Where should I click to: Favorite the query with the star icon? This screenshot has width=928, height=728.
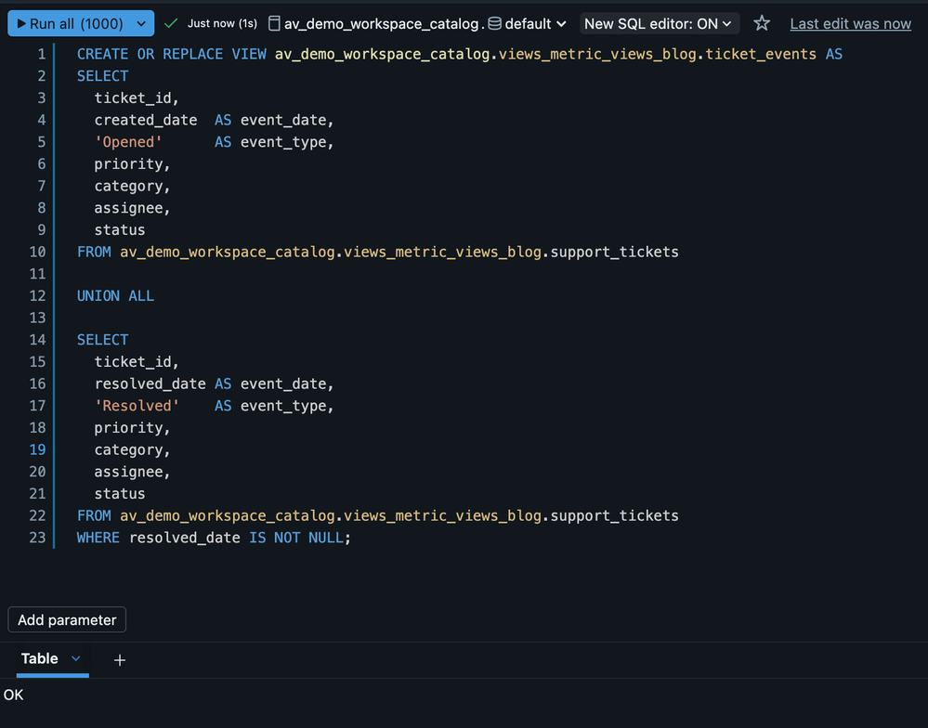pyautogui.click(x=762, y=23)
